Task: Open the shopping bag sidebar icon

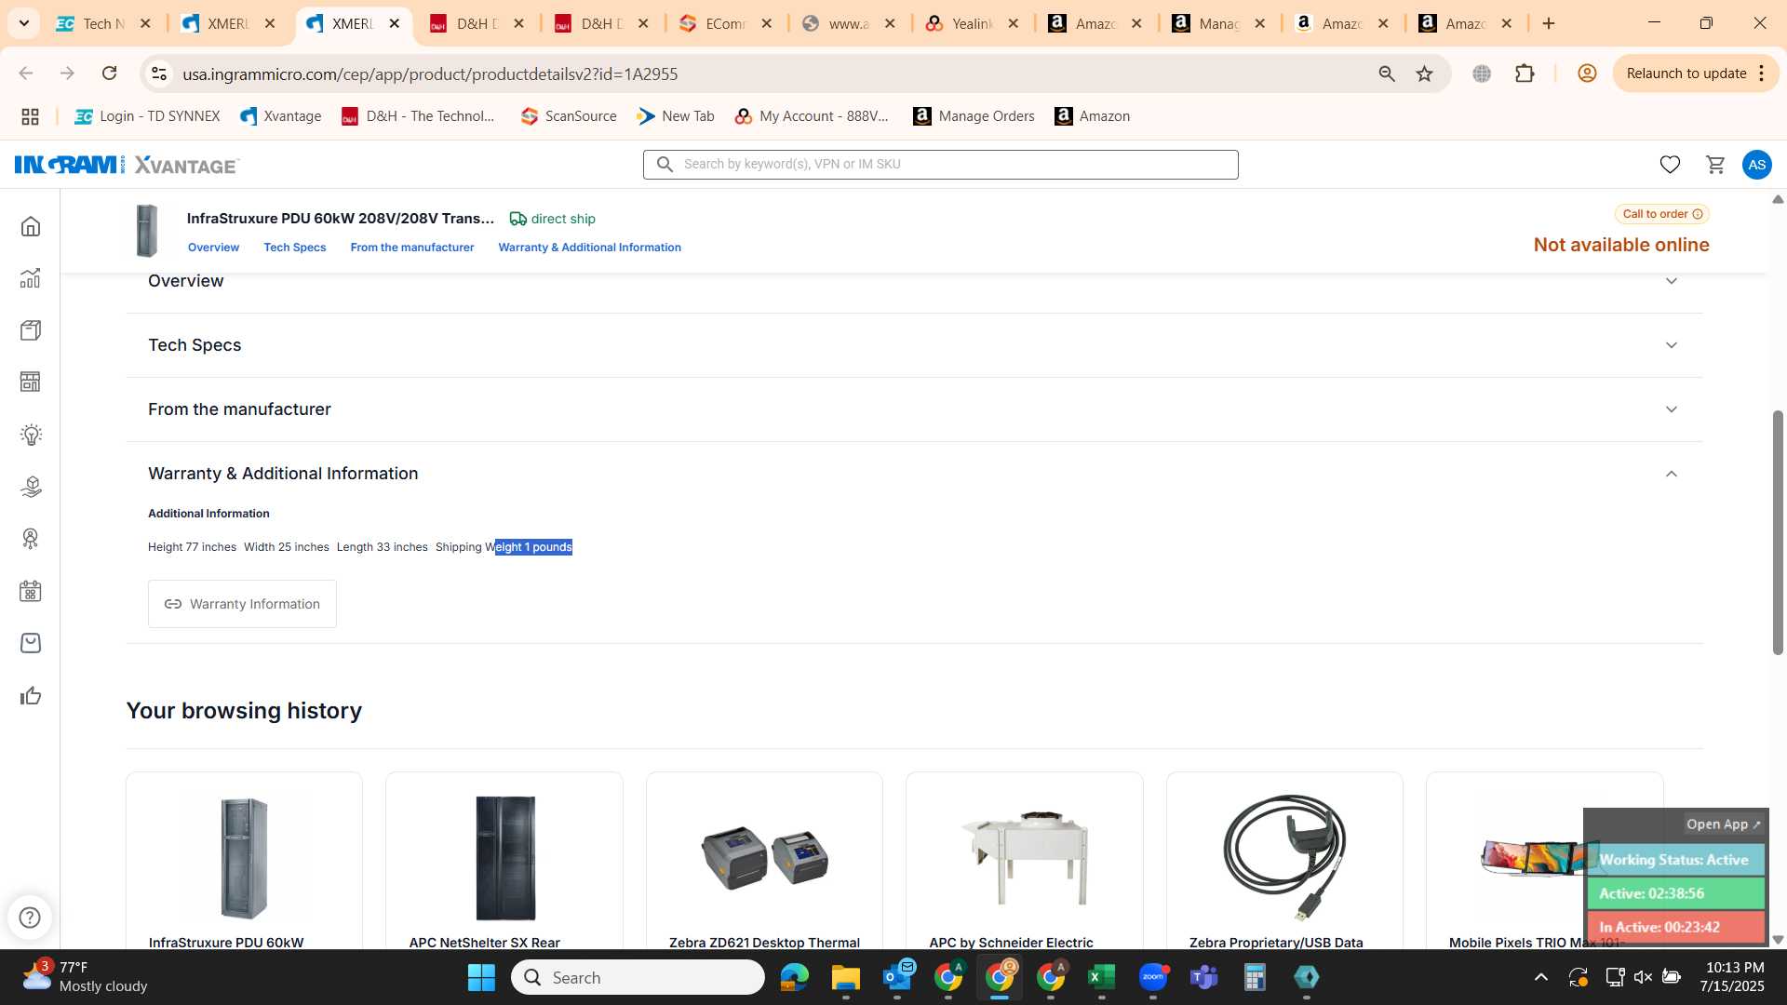Action: click(x=31, y=643)
